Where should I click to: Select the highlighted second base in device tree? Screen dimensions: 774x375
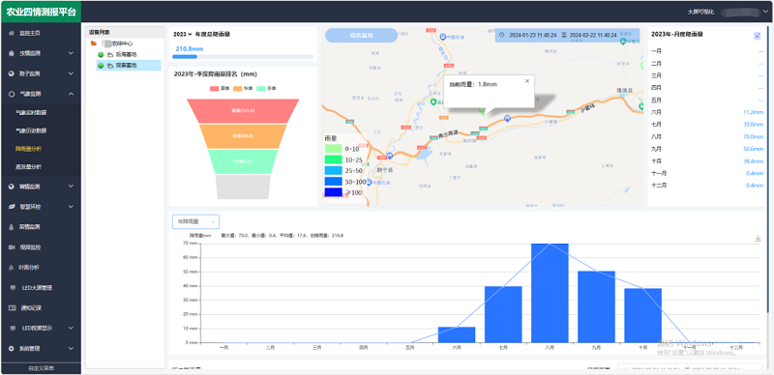(x=129, y=65)
